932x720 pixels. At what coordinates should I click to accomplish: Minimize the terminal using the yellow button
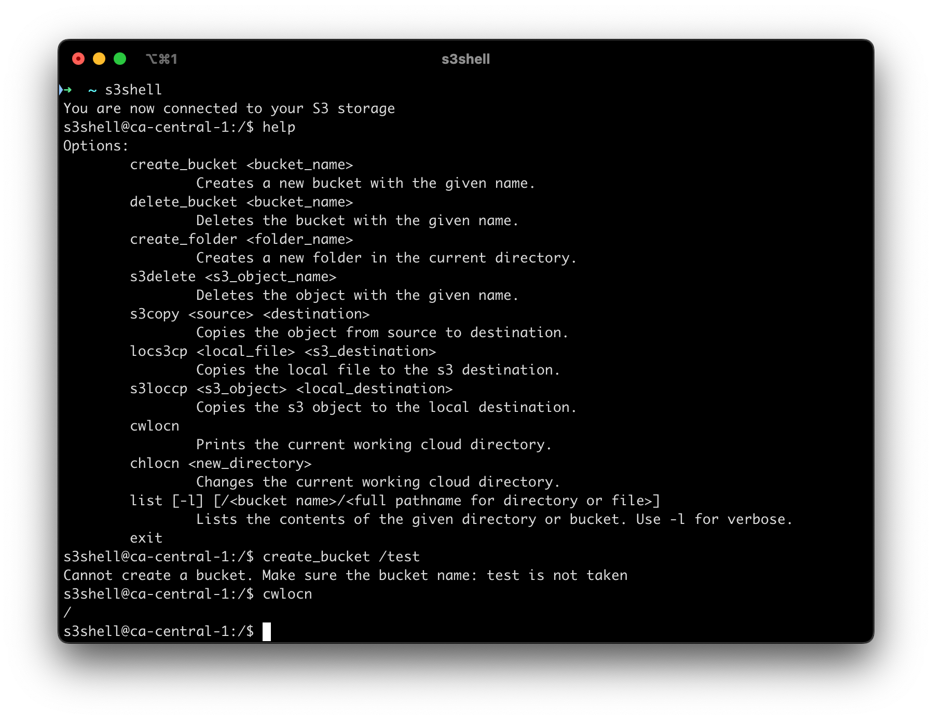(x=99, y=59)
